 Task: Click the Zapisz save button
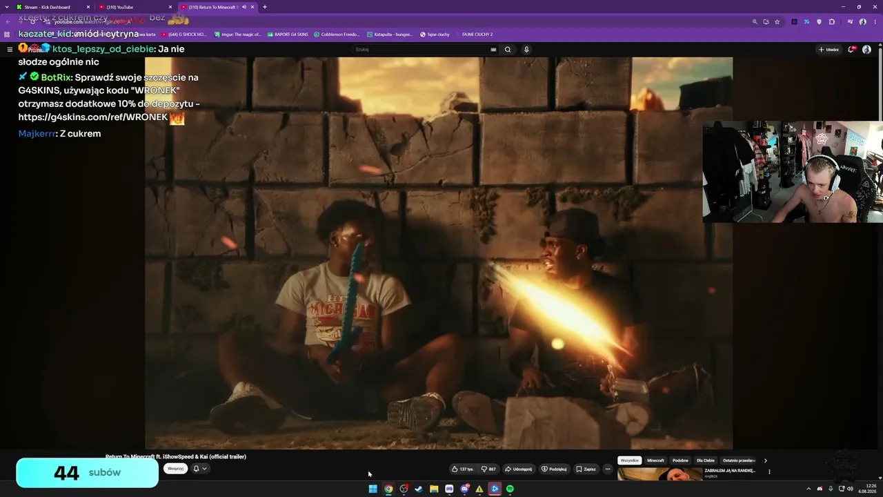(x=586, y=469)
